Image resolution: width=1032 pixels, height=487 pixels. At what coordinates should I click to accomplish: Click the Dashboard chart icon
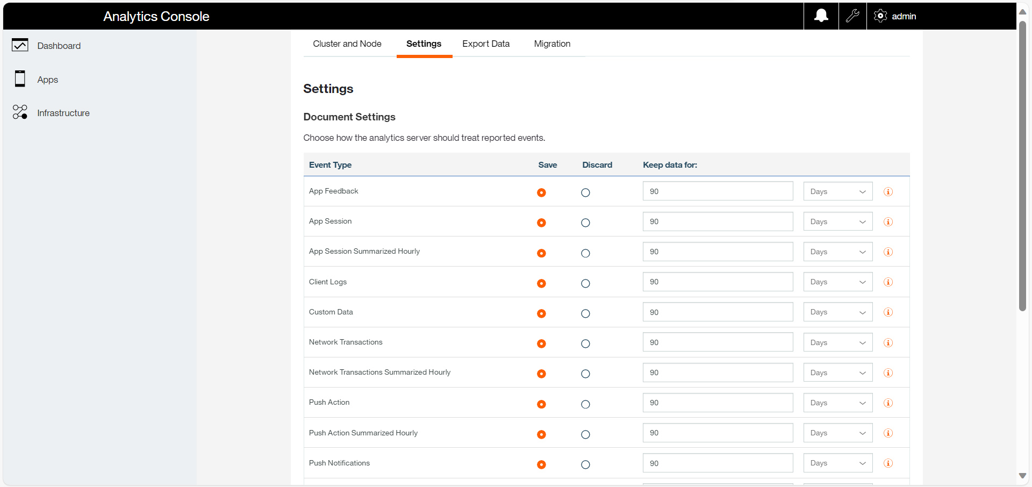coord(20,45)
